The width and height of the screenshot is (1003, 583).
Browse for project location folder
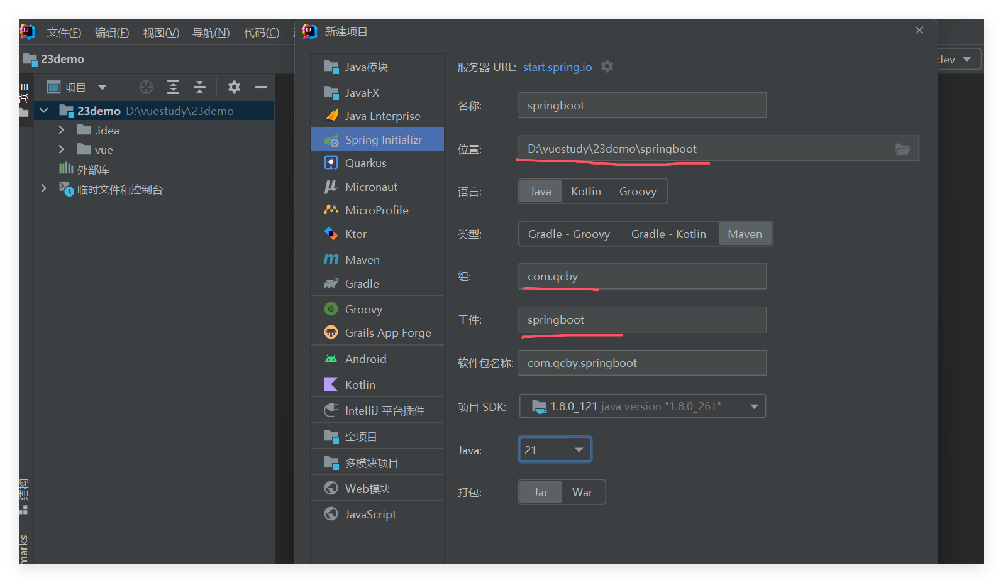902,149
